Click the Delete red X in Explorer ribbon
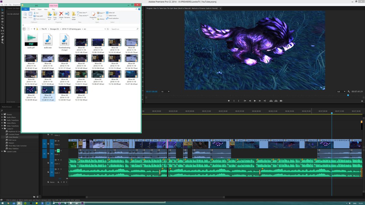The width and height of the screenshot is (365, 205). 61,14
